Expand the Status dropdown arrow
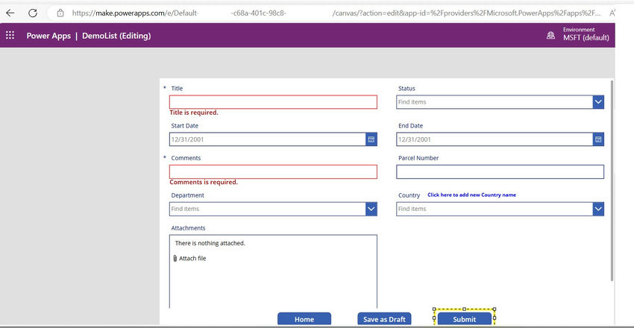This screenshot has width=634, height=328. (598, 102)
